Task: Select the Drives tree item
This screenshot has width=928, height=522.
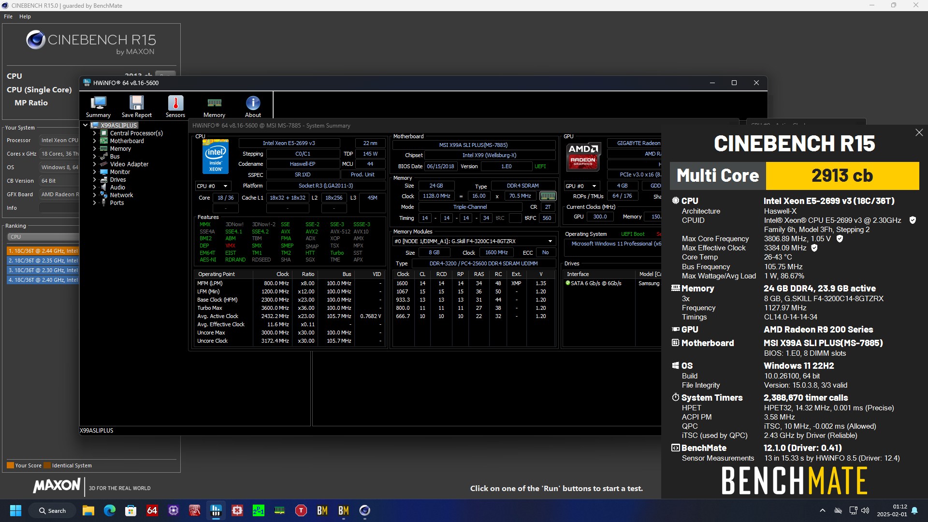Action: [117, 179]
